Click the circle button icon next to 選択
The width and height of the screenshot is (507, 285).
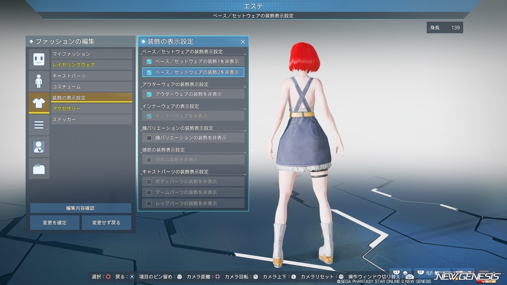click(x=108, y=277)
